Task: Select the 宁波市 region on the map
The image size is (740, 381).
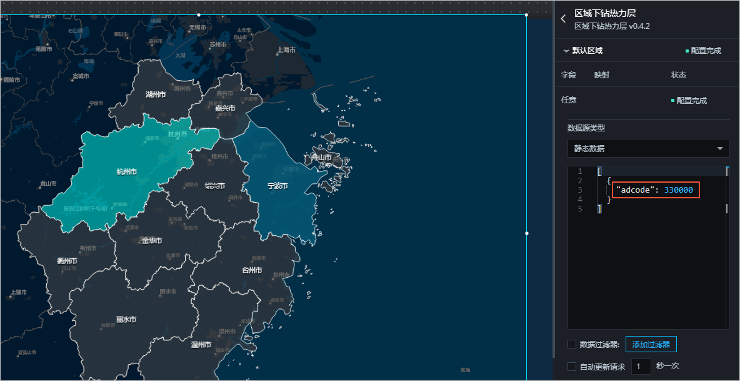Action: coord(277,186)
